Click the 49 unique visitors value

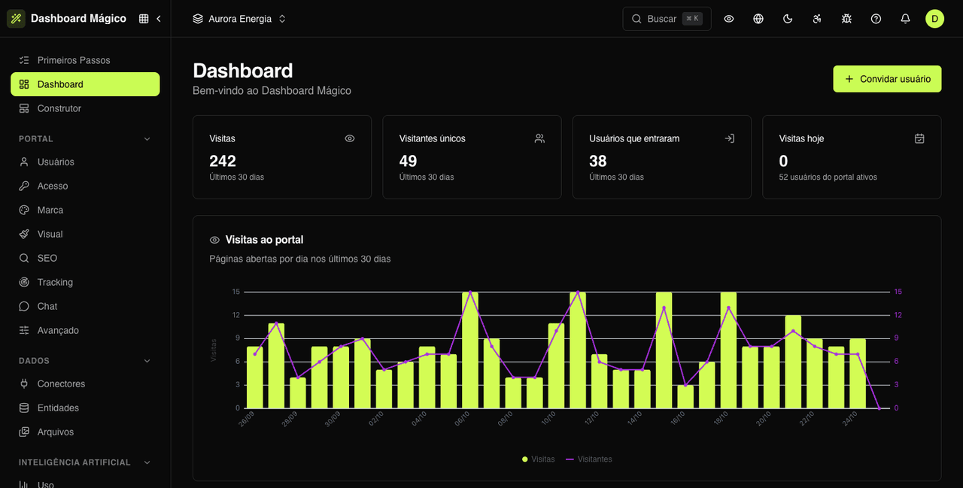(x=409, y=161)
